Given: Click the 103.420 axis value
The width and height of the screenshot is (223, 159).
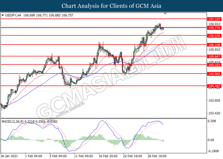Looking at the screenshot, I should (214, 113).
